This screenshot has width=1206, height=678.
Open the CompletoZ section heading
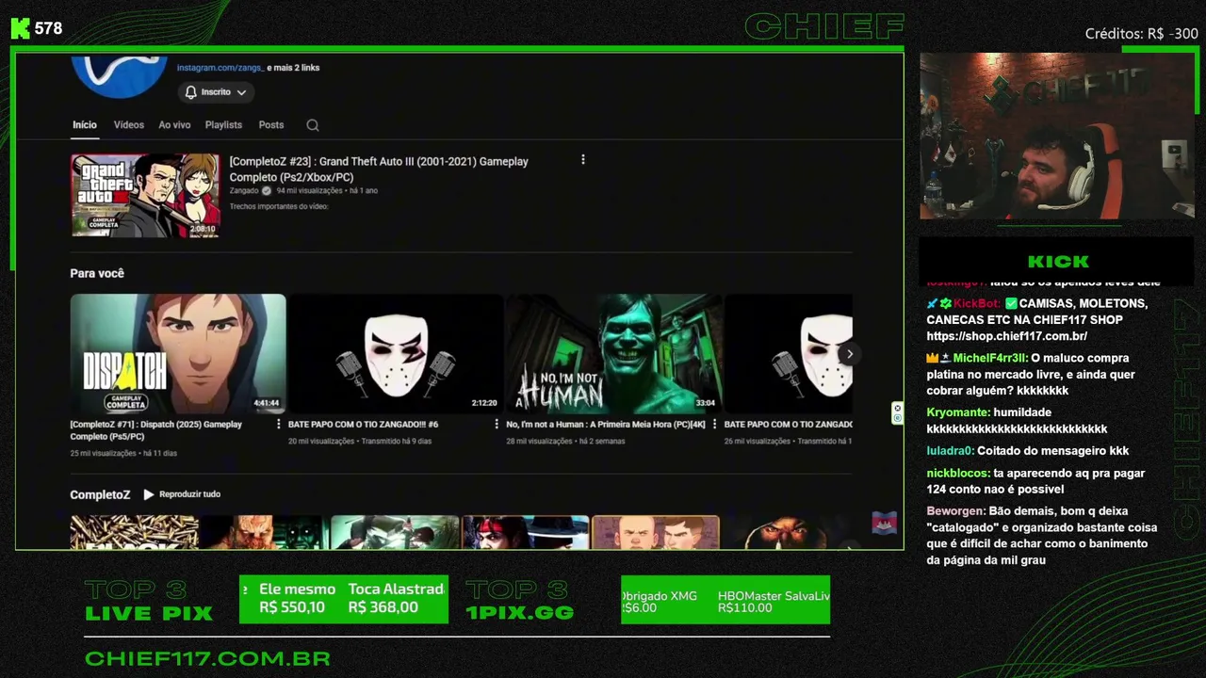100,494
